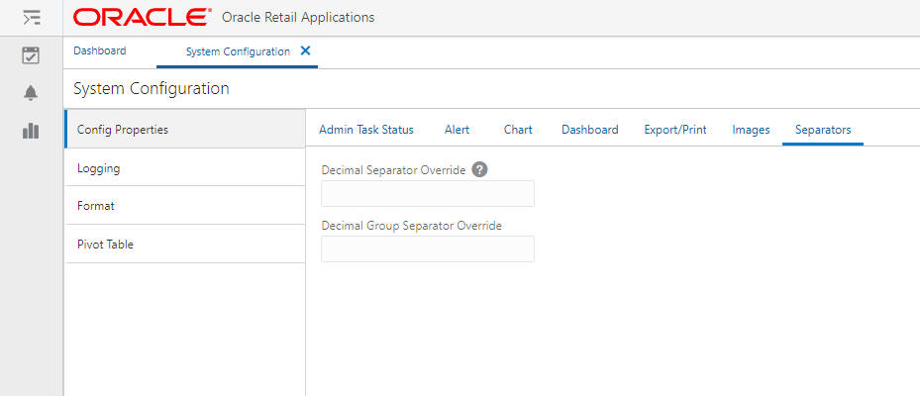Viewport: 920px width, 396px height.
Task: Open the notifications bell icon
Action: click(x=31, y=93)
